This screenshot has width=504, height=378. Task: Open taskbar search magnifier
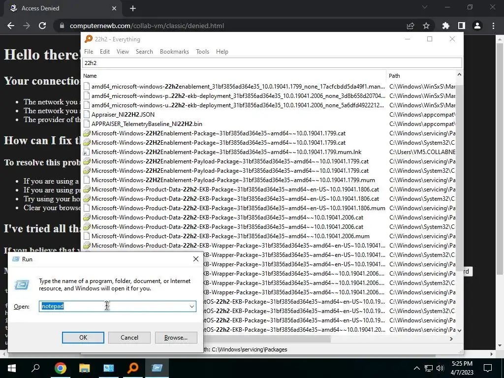point(35,368)
